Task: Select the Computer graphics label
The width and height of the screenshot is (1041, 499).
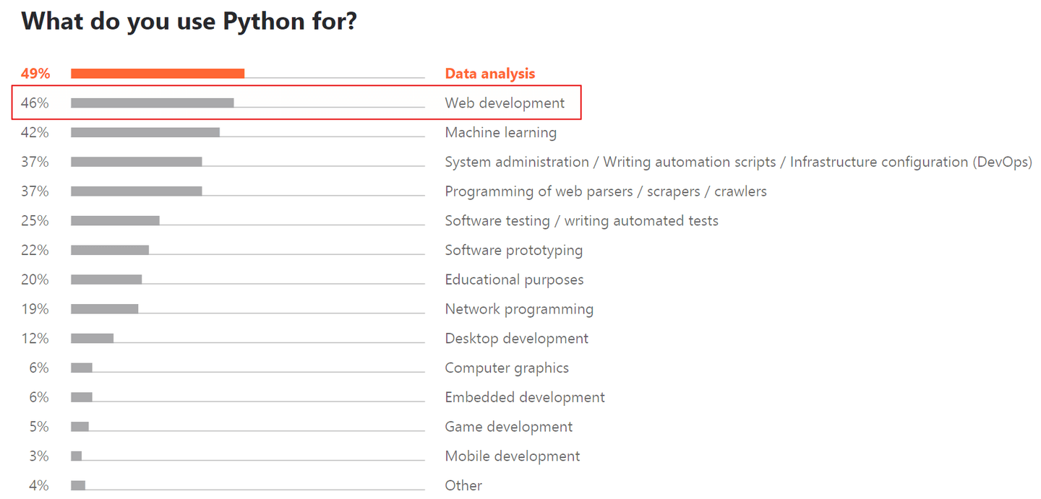Action: [507, 368]
